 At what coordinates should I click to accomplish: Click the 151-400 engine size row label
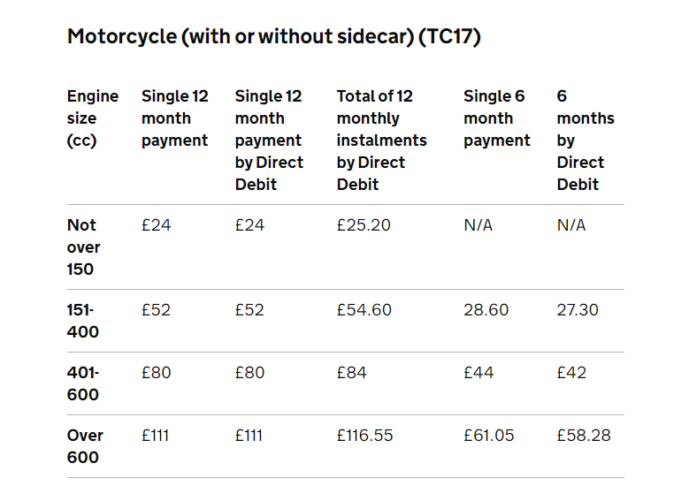tap(82, 321)
